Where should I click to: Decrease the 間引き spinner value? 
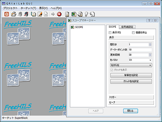coord(150,45)
